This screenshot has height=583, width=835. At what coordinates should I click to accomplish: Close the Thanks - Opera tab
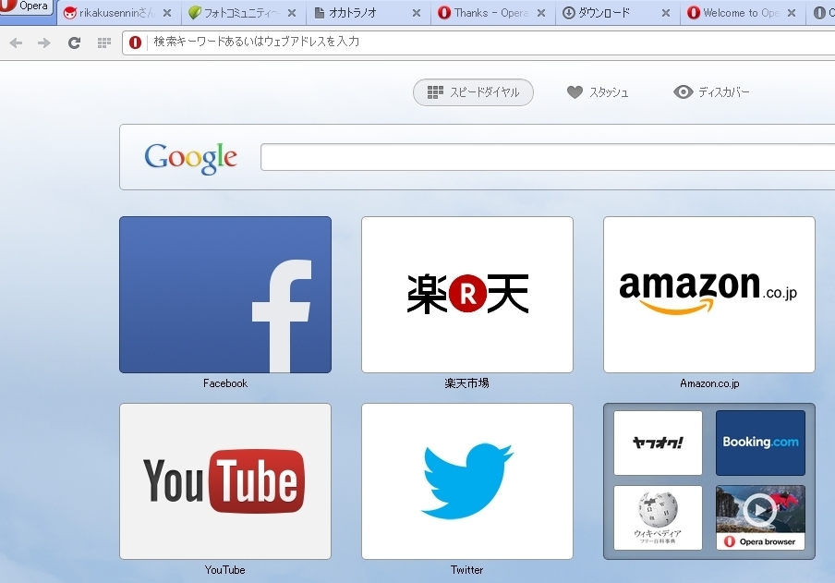(x=541, y=13)
